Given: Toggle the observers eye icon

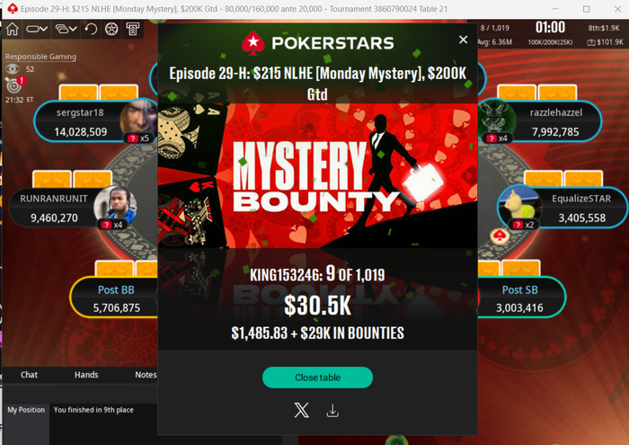Looking at the screenshot, I should tap(13, 69).
